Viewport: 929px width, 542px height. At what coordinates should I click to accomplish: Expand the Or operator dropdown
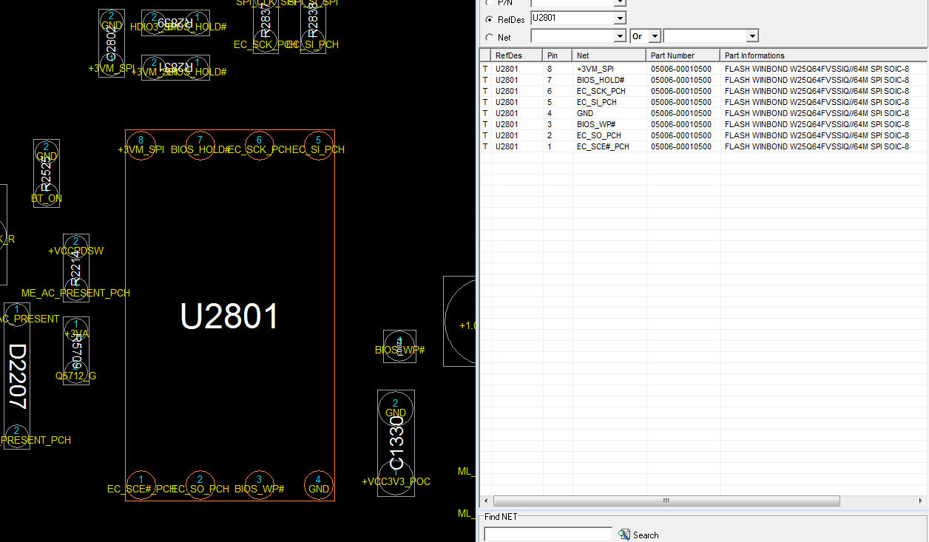(x=655, y=36)
